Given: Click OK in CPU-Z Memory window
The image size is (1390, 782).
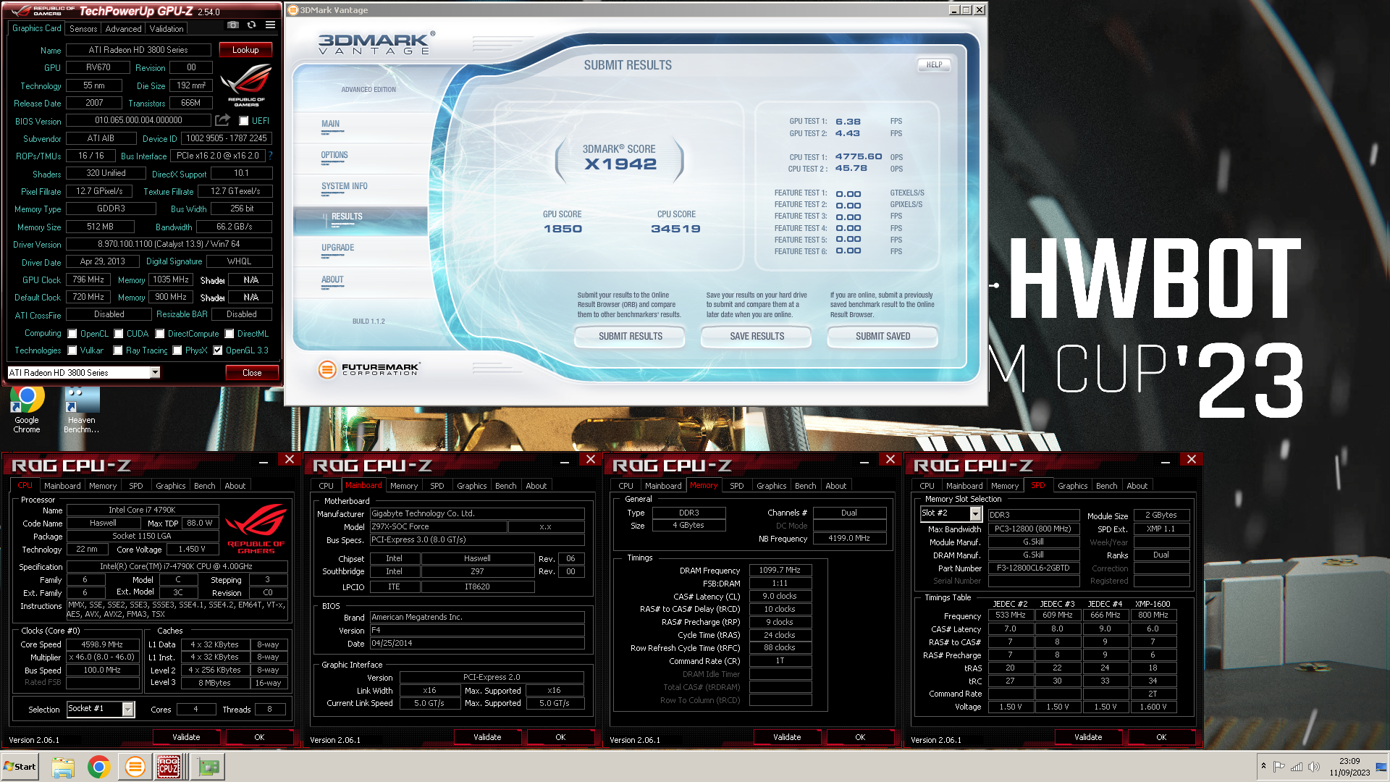Looking at the screenshot, I should click(x=860, y=737).
